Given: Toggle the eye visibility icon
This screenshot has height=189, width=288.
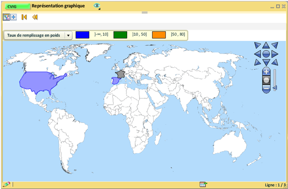Looking at the screenshot, I should [97, 6].
